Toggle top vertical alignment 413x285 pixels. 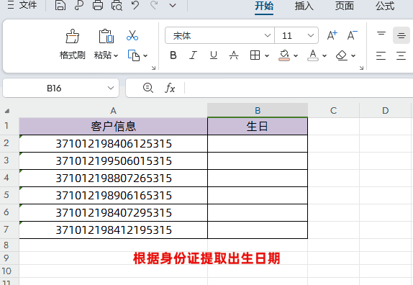(381, 35)
